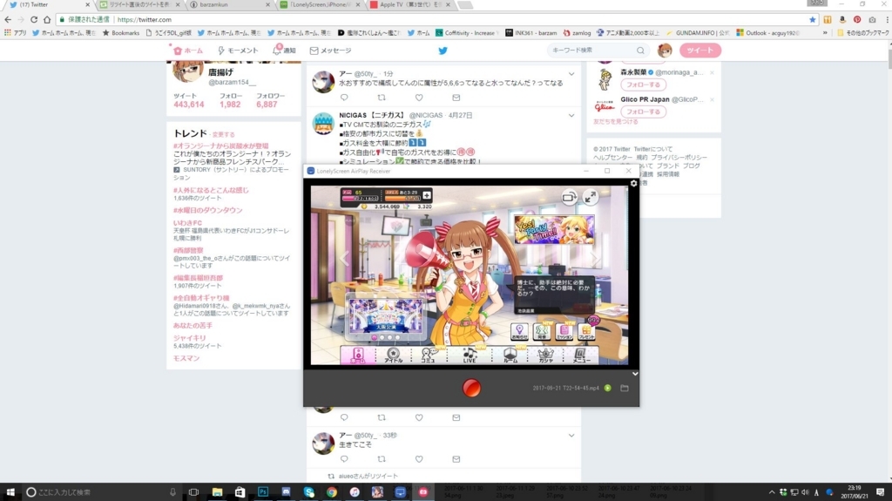
Task: Tap the 大阪公演 event banner thumbnail
Action: coord(385,315)
